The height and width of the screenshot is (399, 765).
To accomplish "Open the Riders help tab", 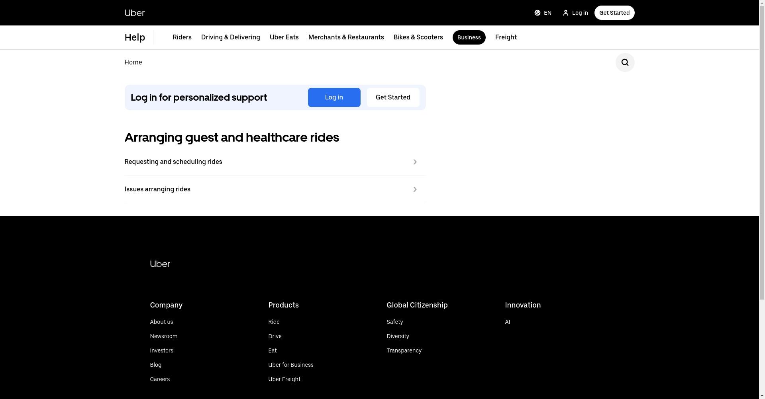I will tap(182, 37).
